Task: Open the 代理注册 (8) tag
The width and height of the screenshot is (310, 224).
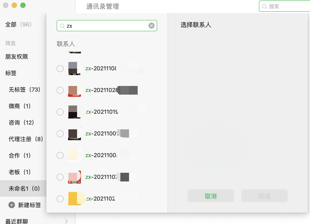Action: pyautogui.click(x=26, y=139)
